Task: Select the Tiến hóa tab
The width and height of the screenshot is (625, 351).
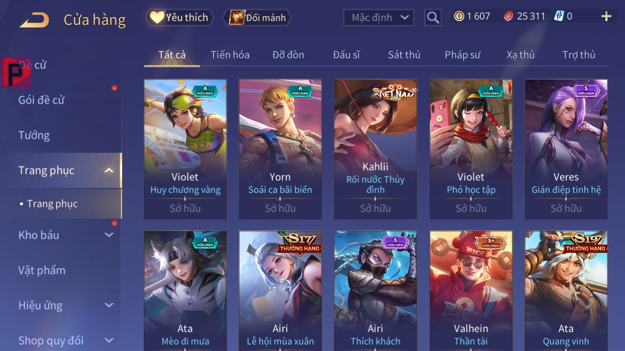Action: pyautogui.click(x=230, y=55)
